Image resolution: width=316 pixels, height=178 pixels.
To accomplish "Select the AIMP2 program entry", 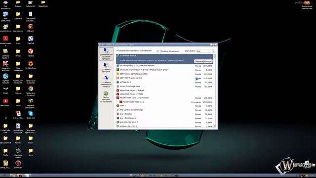I will coord(164,105).
